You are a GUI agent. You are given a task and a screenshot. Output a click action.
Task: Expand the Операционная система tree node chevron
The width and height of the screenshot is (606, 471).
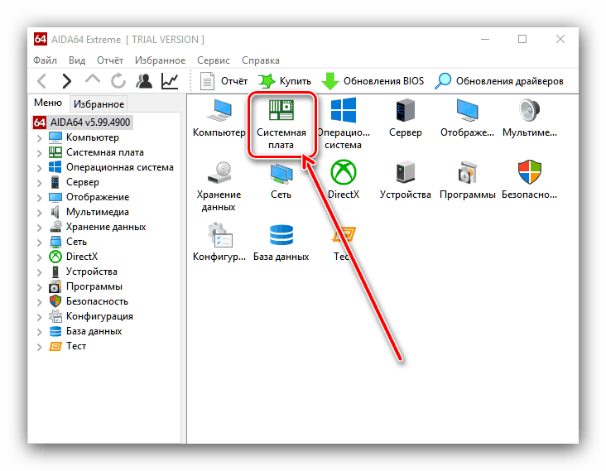[x=39, y=168]
